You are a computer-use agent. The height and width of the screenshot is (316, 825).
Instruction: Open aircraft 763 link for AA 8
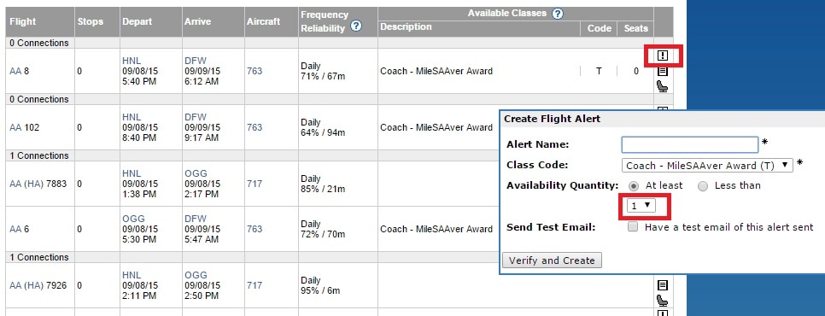(x=255, y=71)
